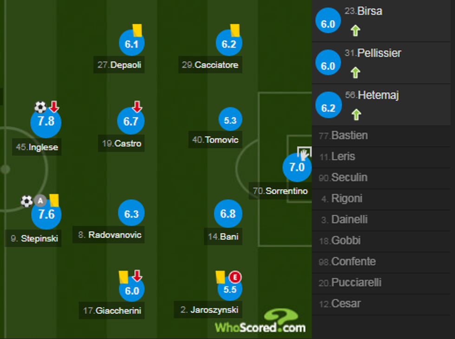Click Dainelli in the bench list
This screenshot has height=339, width=455.
349,219
